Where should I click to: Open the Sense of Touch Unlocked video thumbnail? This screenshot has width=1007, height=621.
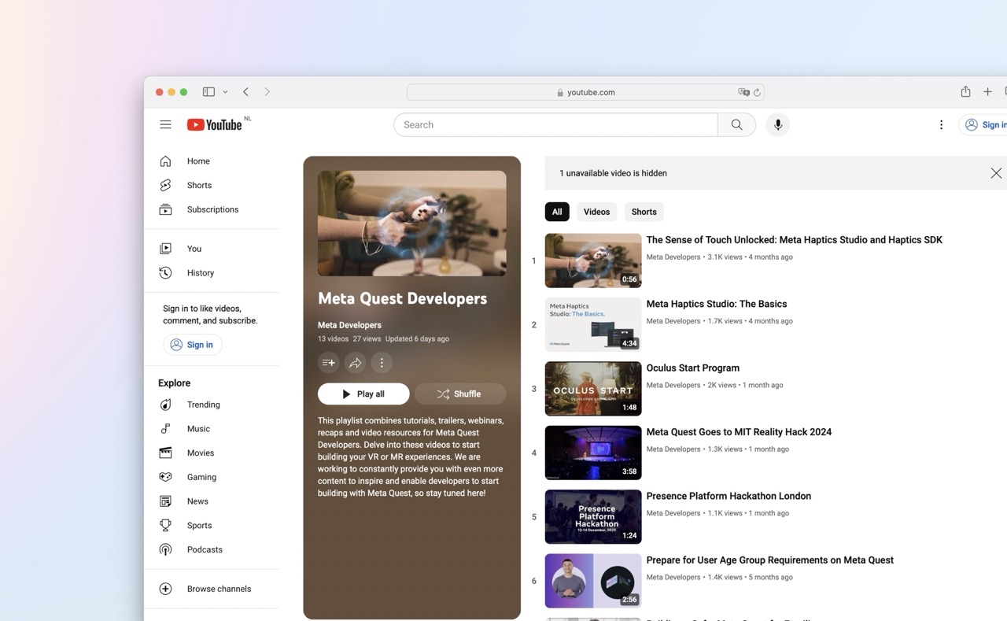point(593,261)
